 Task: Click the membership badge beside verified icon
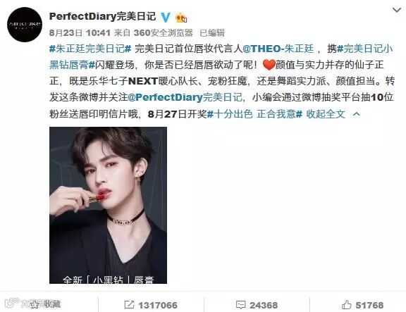(181, 18)
